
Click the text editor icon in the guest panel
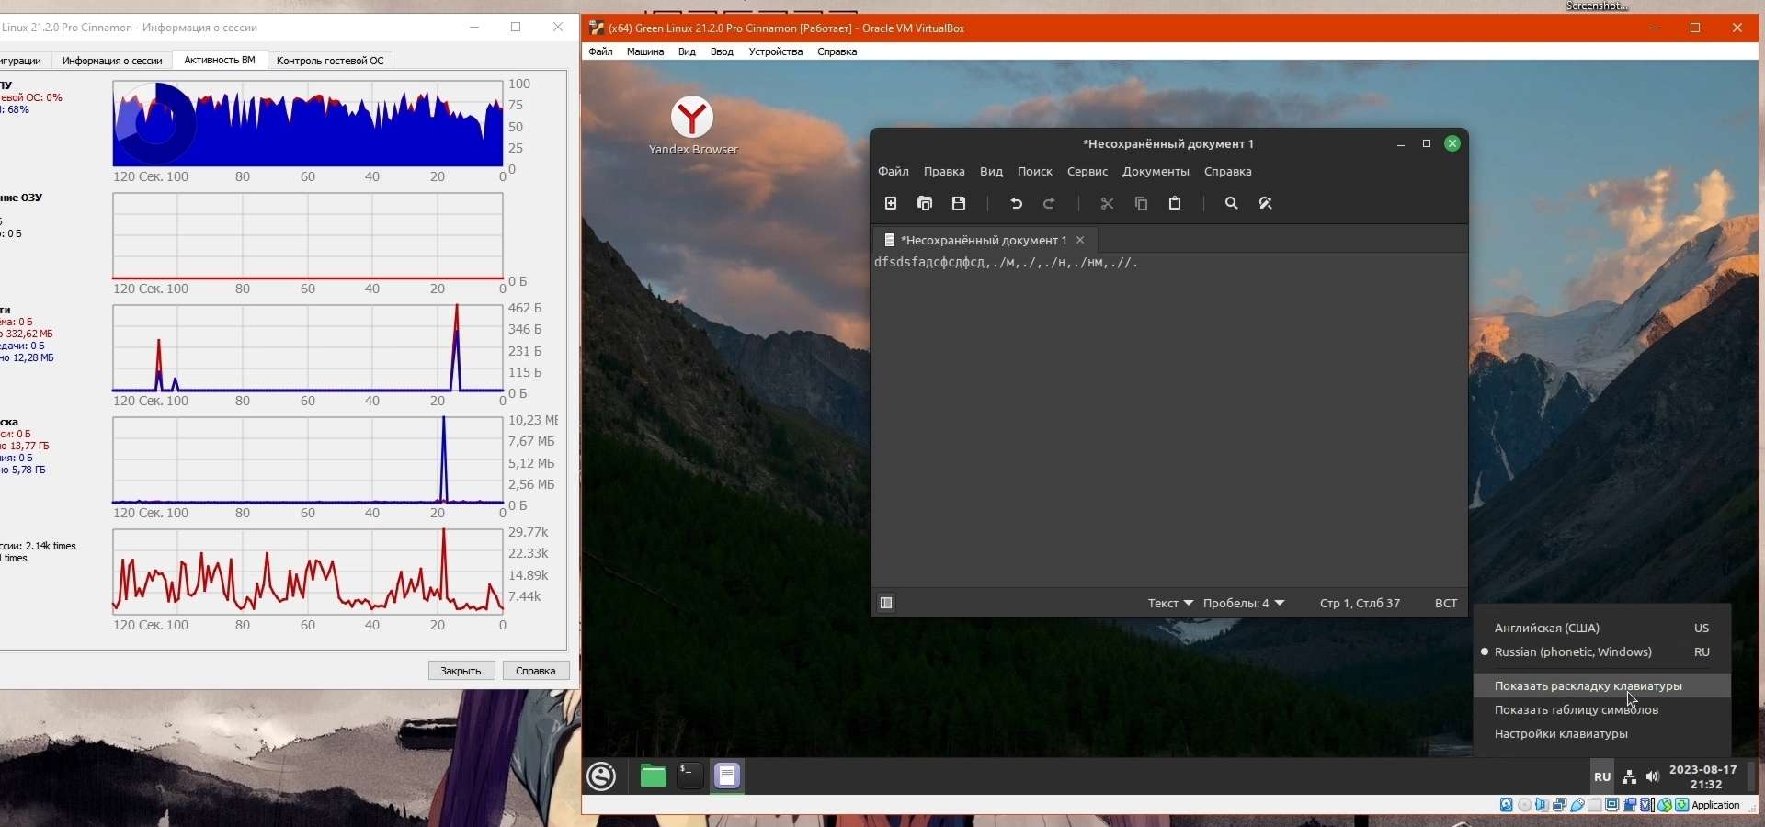[728, 776]
